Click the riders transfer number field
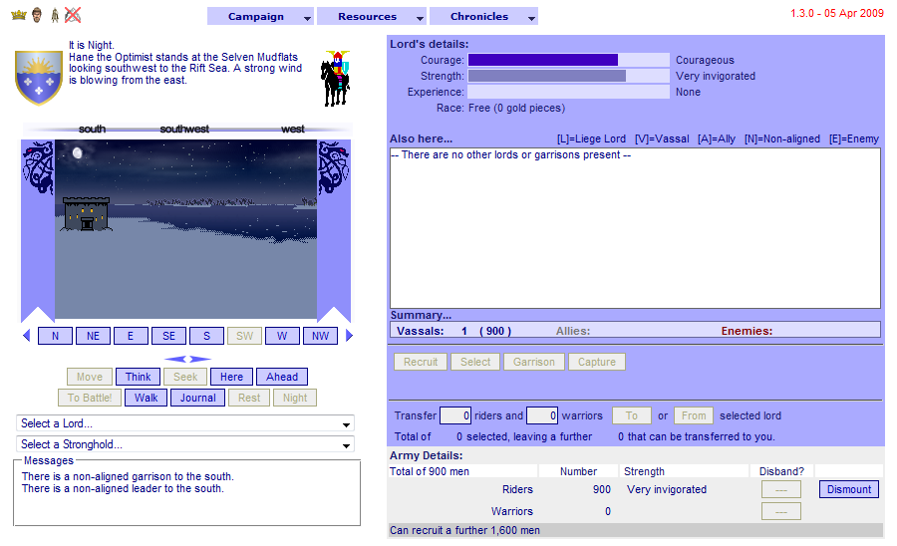The image size is (897, 546). [x=454, y=415]
